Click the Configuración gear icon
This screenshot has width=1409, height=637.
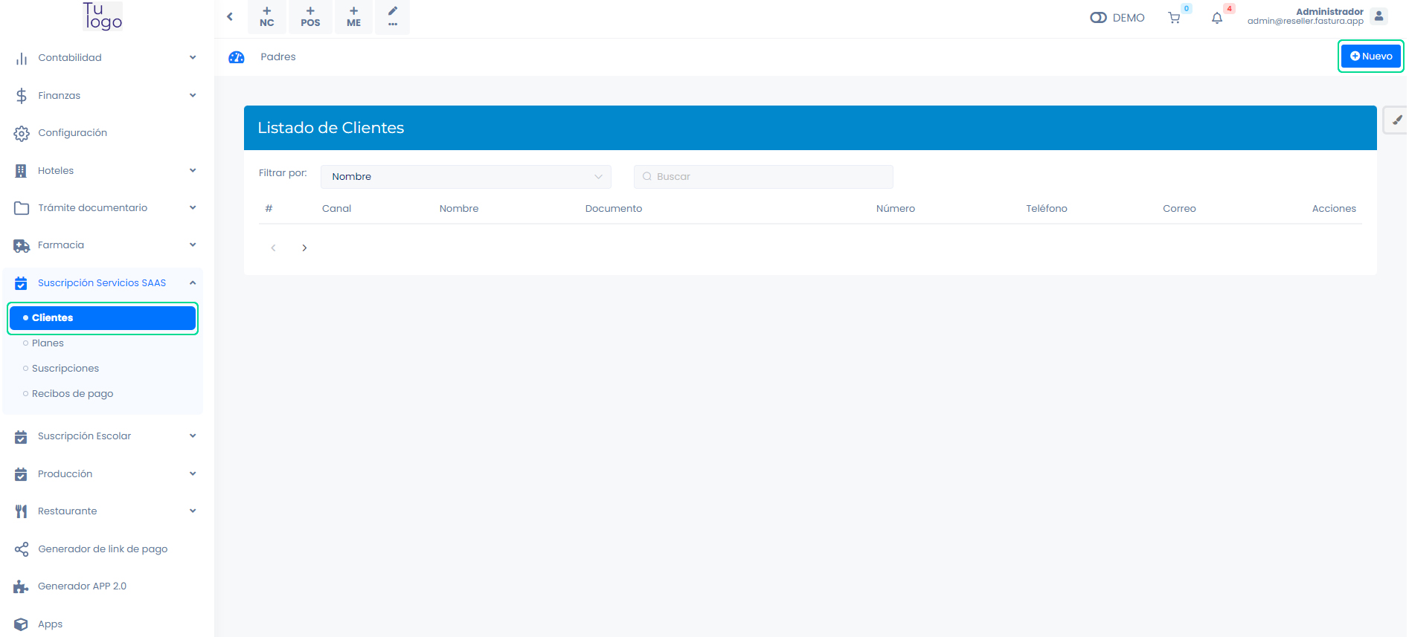[x=22, y=133]
